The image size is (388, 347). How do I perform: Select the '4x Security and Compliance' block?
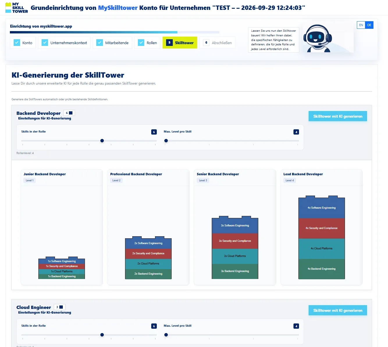pos(322,228)
